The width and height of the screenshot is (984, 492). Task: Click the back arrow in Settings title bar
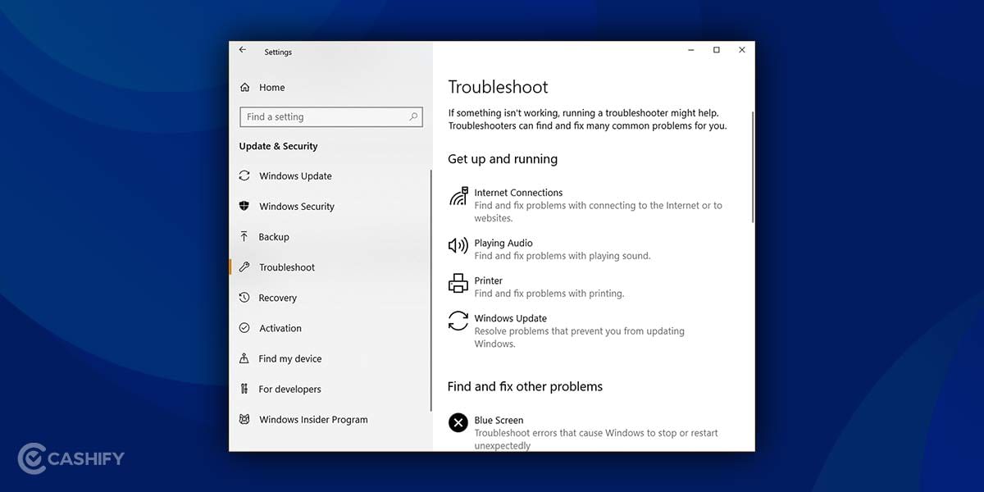tap(243, 50)
